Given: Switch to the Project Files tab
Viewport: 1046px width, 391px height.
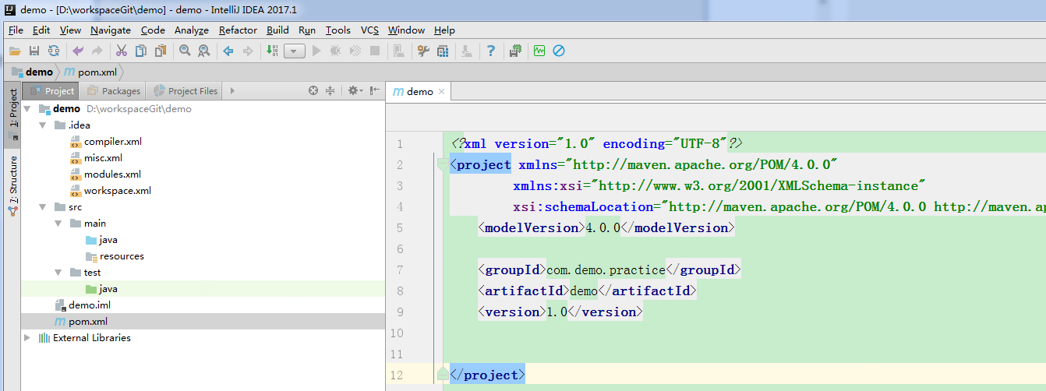Looking at the screenshot, I should pos(186,91).
